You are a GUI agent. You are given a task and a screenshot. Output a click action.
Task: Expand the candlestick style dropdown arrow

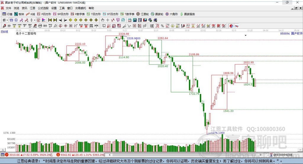[35, 20]
